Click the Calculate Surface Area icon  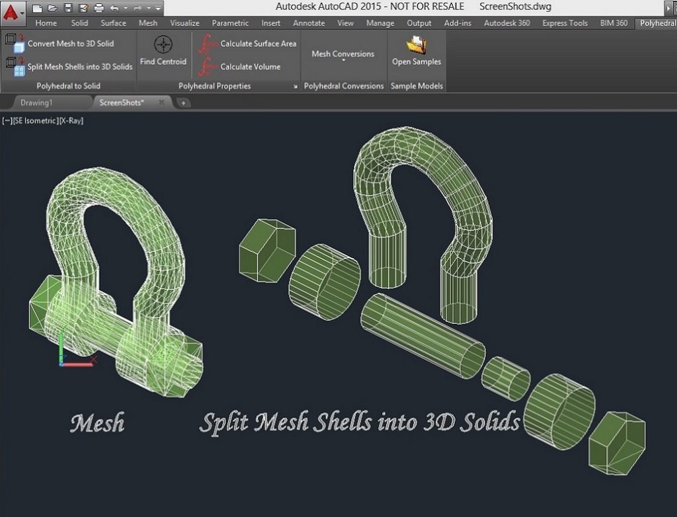(x=209, y=44)
